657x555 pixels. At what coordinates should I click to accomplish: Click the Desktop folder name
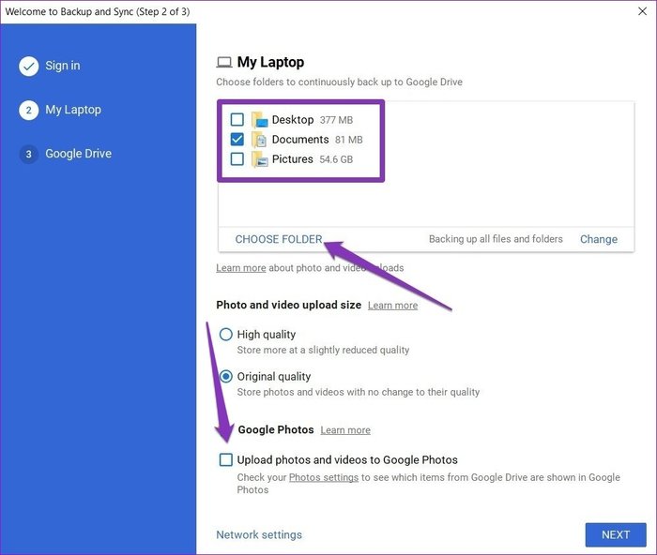click(293, 120)
